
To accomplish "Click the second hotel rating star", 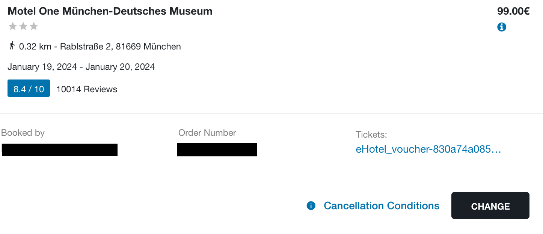I will tap(23, 26).
